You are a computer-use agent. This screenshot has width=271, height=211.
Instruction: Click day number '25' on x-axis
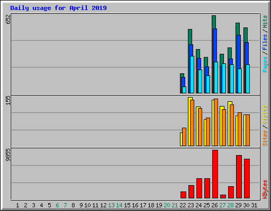point(206,205)
